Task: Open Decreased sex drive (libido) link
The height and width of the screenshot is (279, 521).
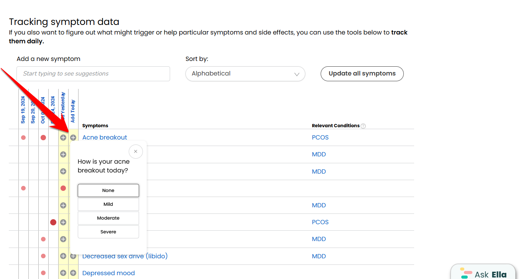Action: click(x=125, y=256)
